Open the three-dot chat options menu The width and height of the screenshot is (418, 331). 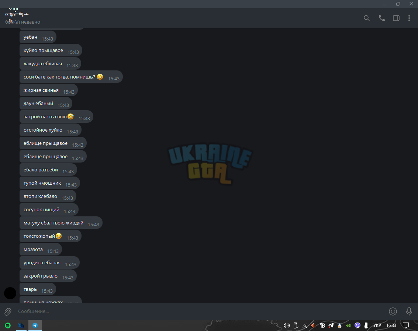click(409, 18)
